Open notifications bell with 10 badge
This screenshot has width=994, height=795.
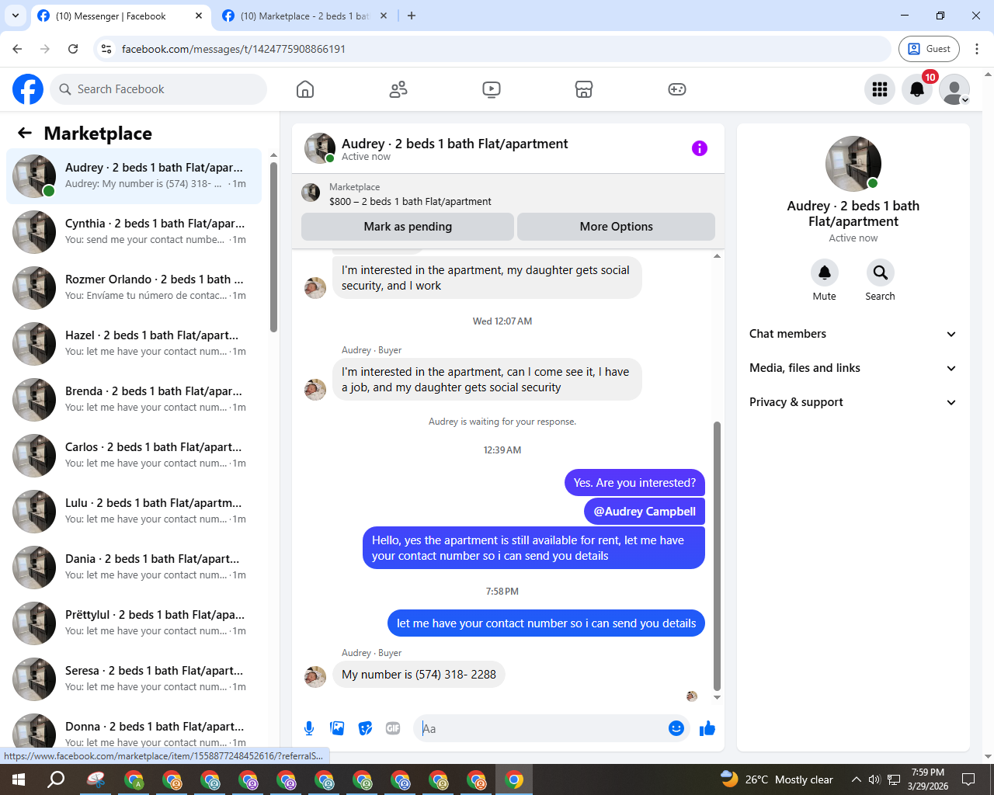coord(917,89)
